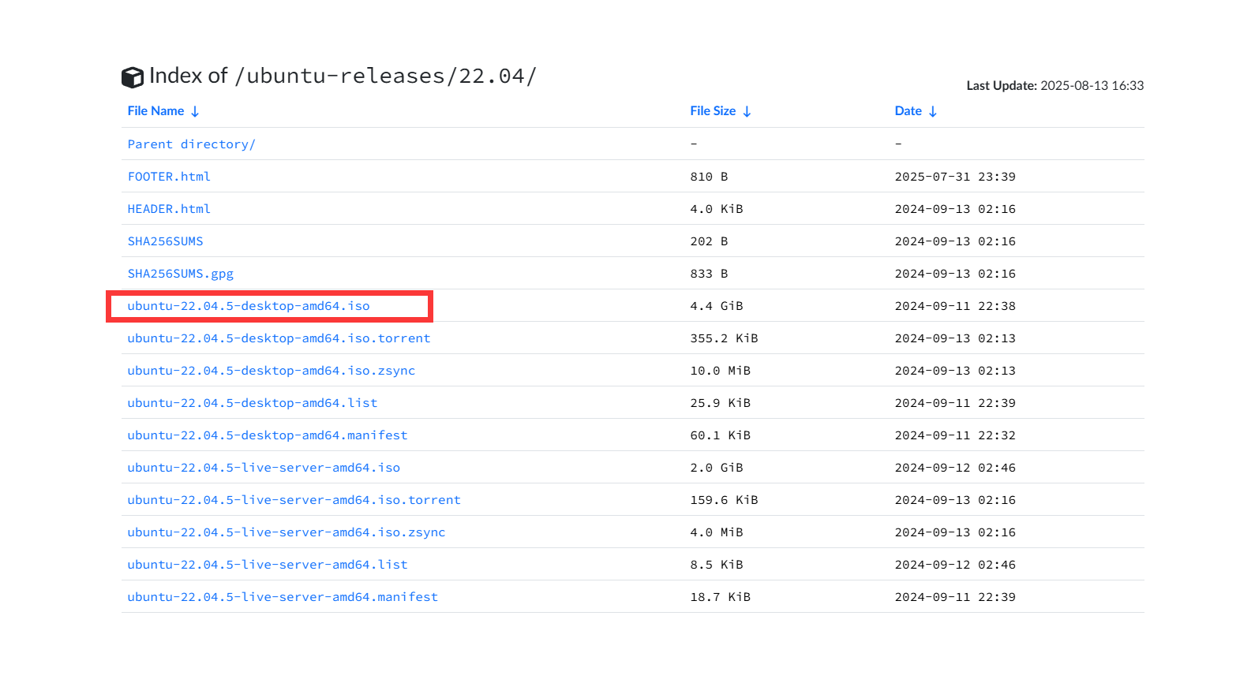Viewport: 1255px width, 683px height.
Task: Click the 2.0 GiB file size cell
Action: [717, 468]
